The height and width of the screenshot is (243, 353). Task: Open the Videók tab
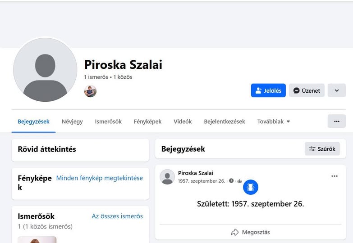point(183,121)
